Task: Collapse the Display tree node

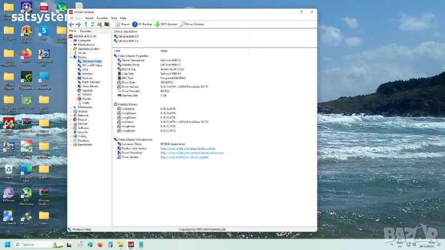Action: point(71,57)
